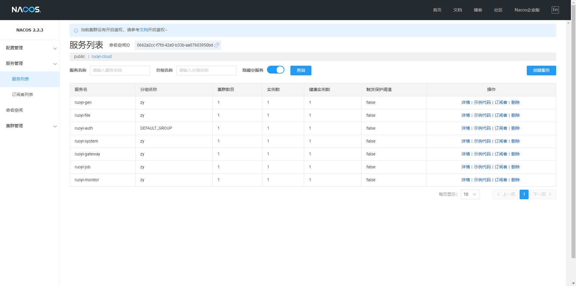Click healthy instance count for ruoyi-gen
Image resolution: width=576 pixels, height=286 pixels.
[x=310, y=103]
